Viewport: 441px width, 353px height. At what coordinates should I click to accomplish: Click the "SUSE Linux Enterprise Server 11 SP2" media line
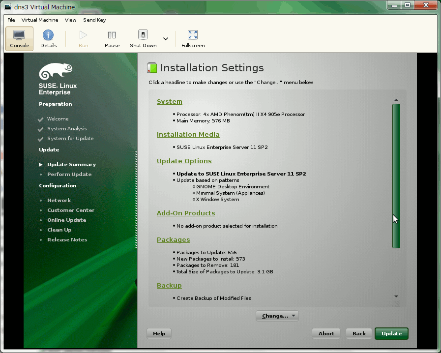click(x=222, y=147)
